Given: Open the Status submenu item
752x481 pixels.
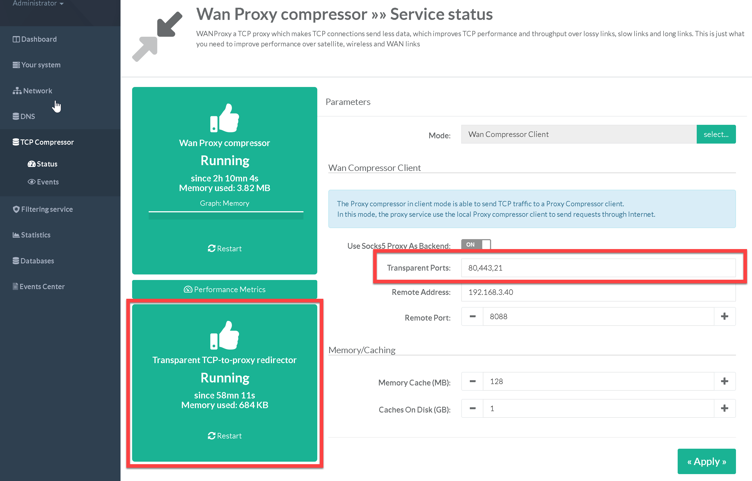Looking at the screenshot, I should pos(47,164).
